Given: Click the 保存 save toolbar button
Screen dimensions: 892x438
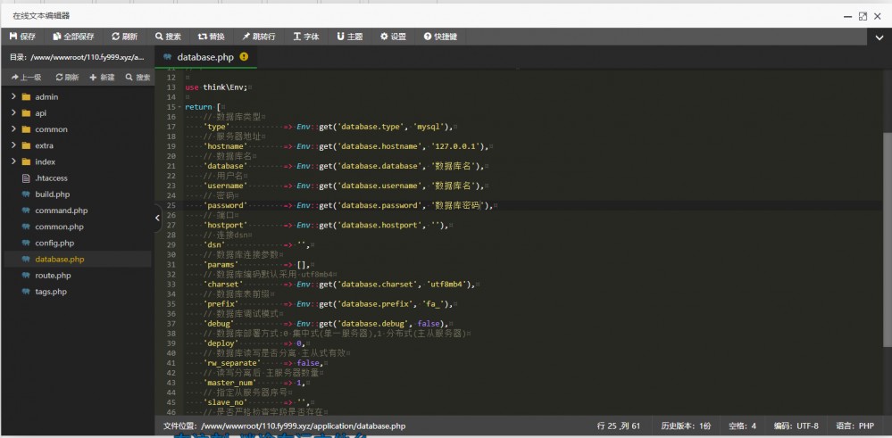Looking at the screenshot, I should (22, 37).
